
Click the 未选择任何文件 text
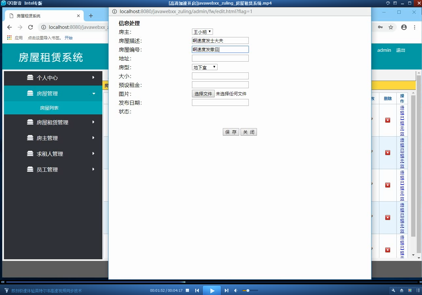point(231,94)
